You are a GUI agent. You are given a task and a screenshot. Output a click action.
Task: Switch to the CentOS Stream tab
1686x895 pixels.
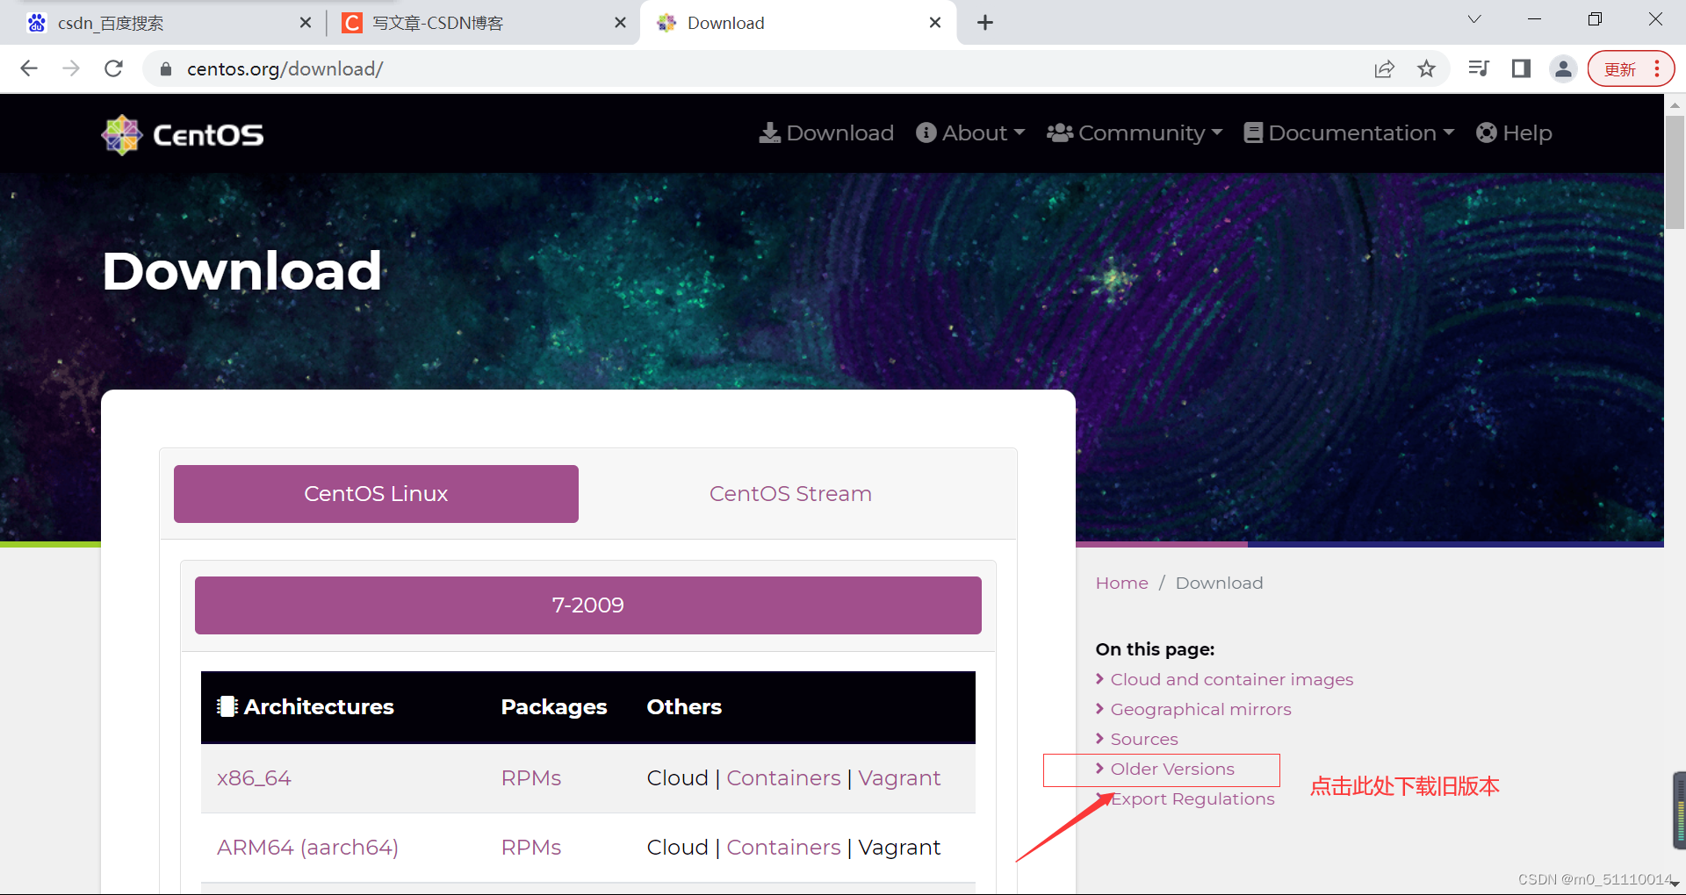click(790, 494)
